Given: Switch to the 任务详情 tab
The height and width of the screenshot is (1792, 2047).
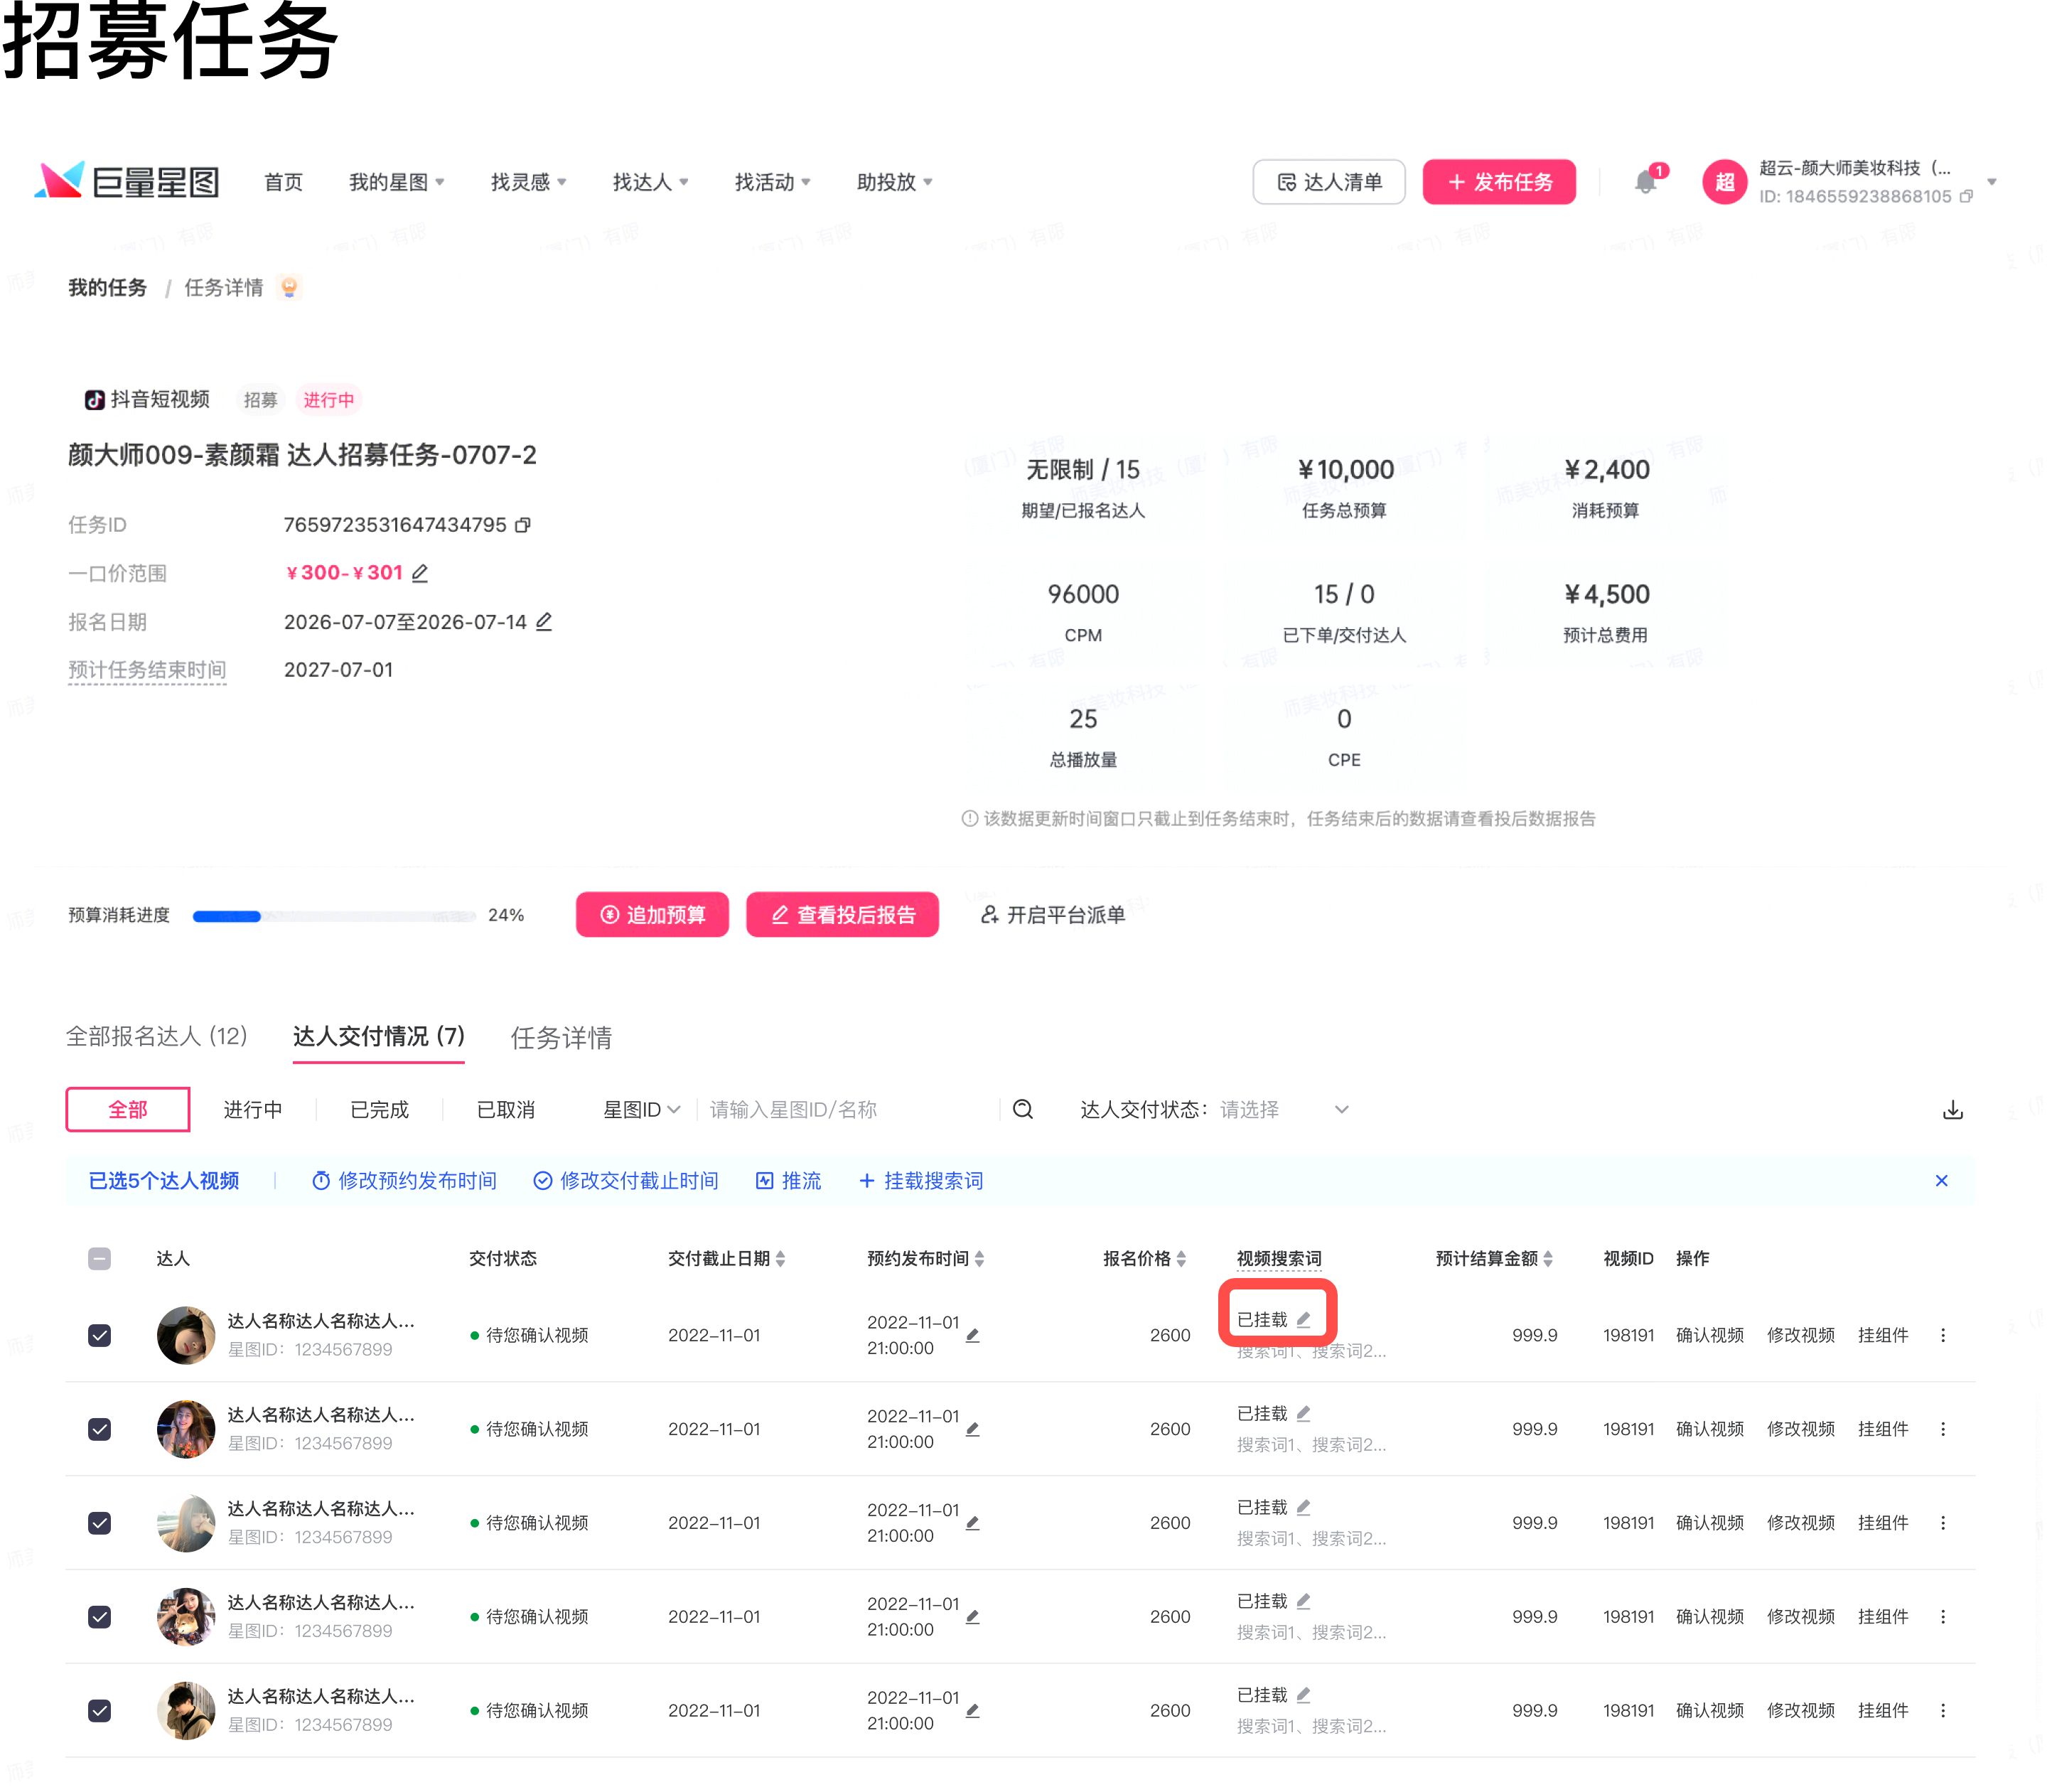Looking at the screenshot, I should (561, 1037).
